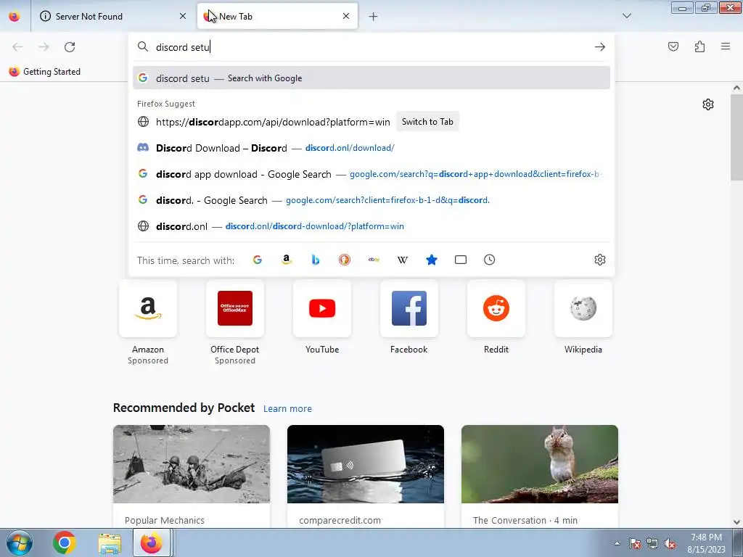
Task: Click the muted volume tray icon
Action: 670,543
